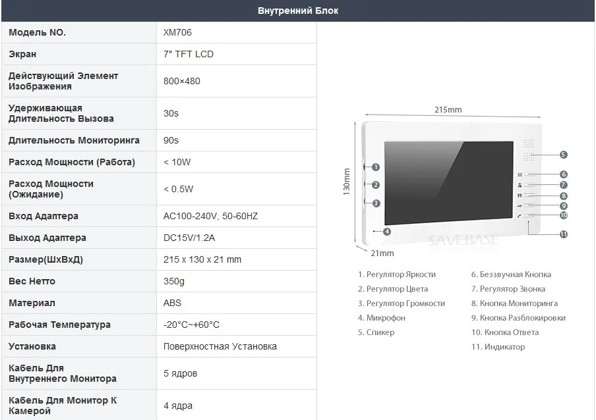Select the "7" TFT LCD" screen value
This screenshot has height=420, width=596.
(x=189, y=54)
